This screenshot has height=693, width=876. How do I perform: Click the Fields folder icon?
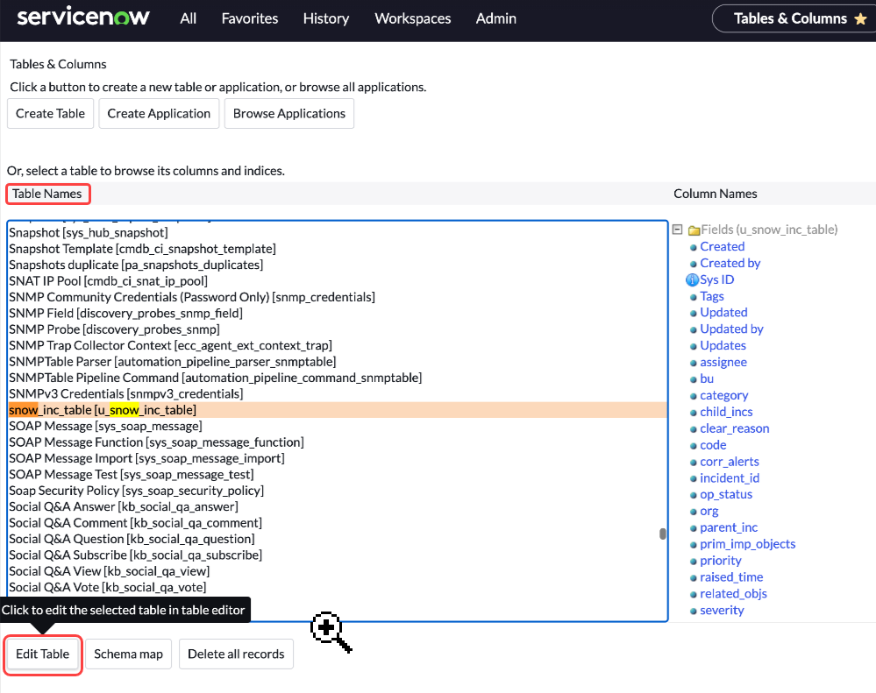pos(694,230)
